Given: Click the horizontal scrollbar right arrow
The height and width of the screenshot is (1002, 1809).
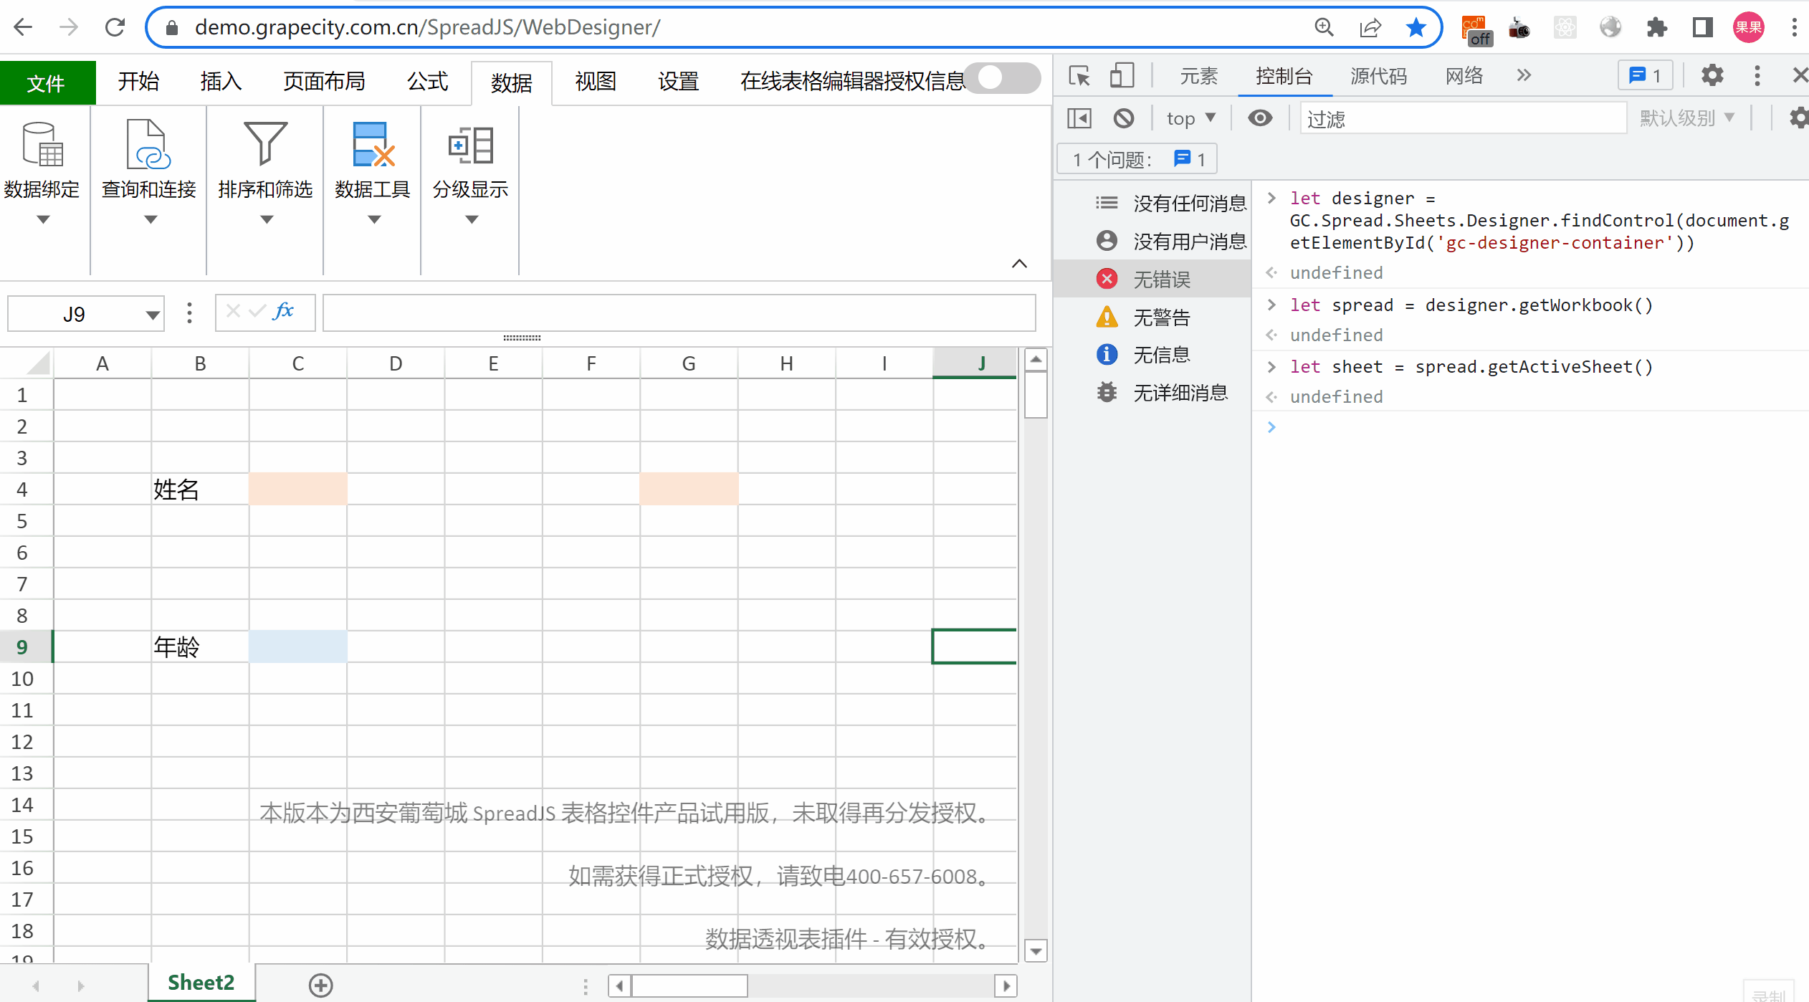Looking at the screenshot, I should (x=1006, y=986).
